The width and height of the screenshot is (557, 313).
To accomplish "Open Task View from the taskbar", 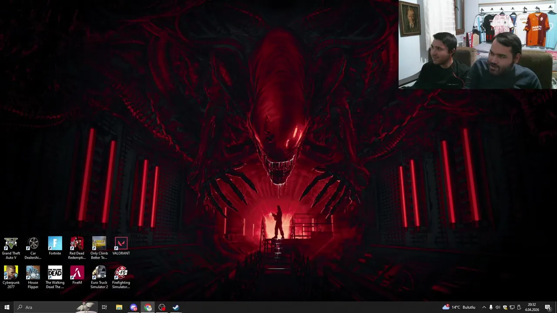I will coord(104,307).
